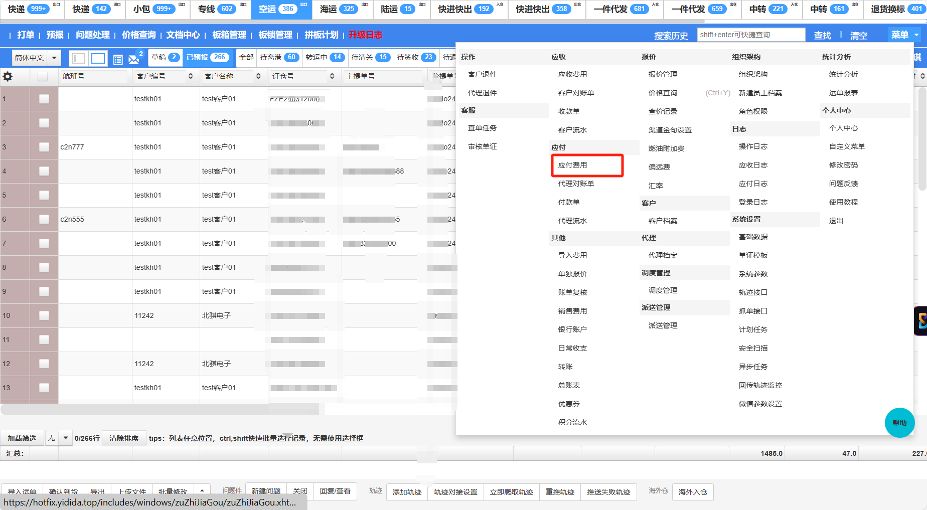The height and width of the screenshot is (510, 927).
Task: Click the 清除排序 button
Action: pyautogui.click(x=124, y=438)
